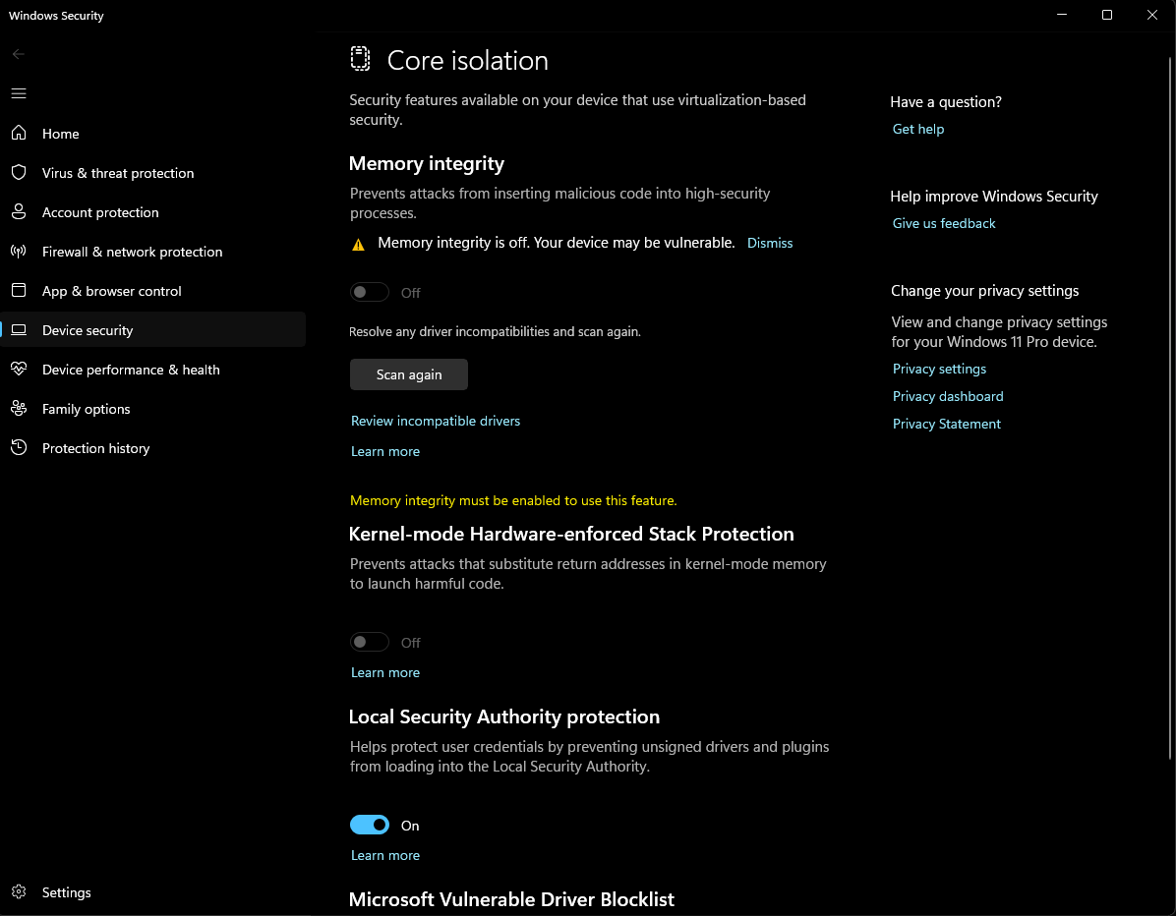Click Local Security Authority protection heading

504,716
